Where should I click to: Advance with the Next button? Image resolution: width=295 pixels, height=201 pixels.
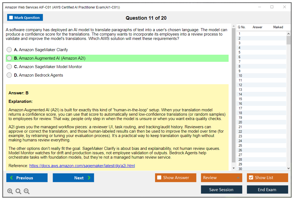(x=73, y=178)
